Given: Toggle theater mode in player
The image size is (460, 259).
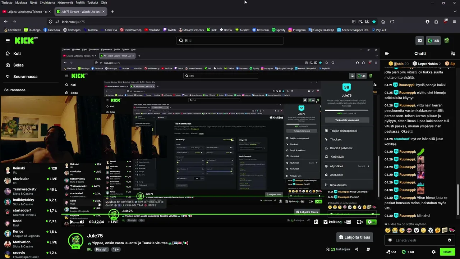Looking at the screenshot, I should tap(348, 222).
